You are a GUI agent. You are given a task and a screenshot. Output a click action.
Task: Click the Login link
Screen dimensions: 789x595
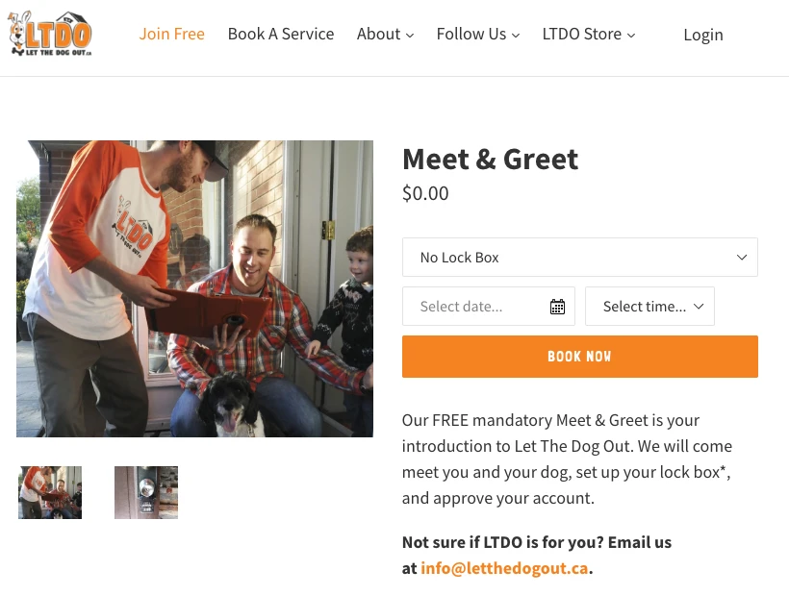[703, 35]
